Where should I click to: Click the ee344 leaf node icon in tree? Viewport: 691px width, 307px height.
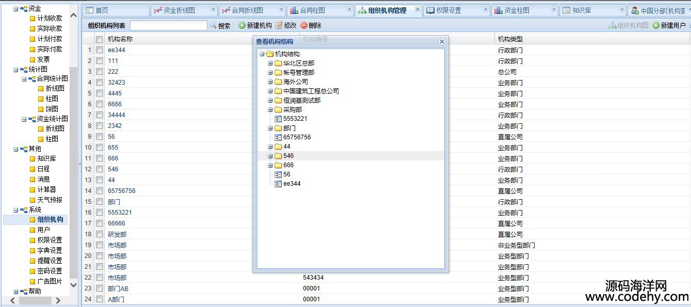click(x=278, y=184)
